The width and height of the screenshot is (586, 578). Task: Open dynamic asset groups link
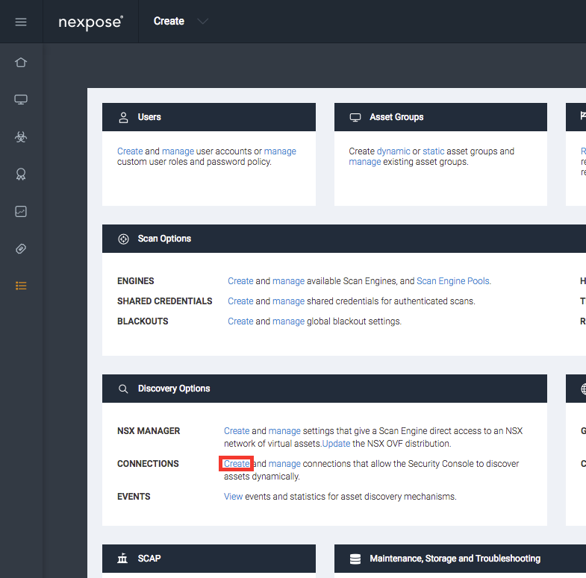pos(393,151)
